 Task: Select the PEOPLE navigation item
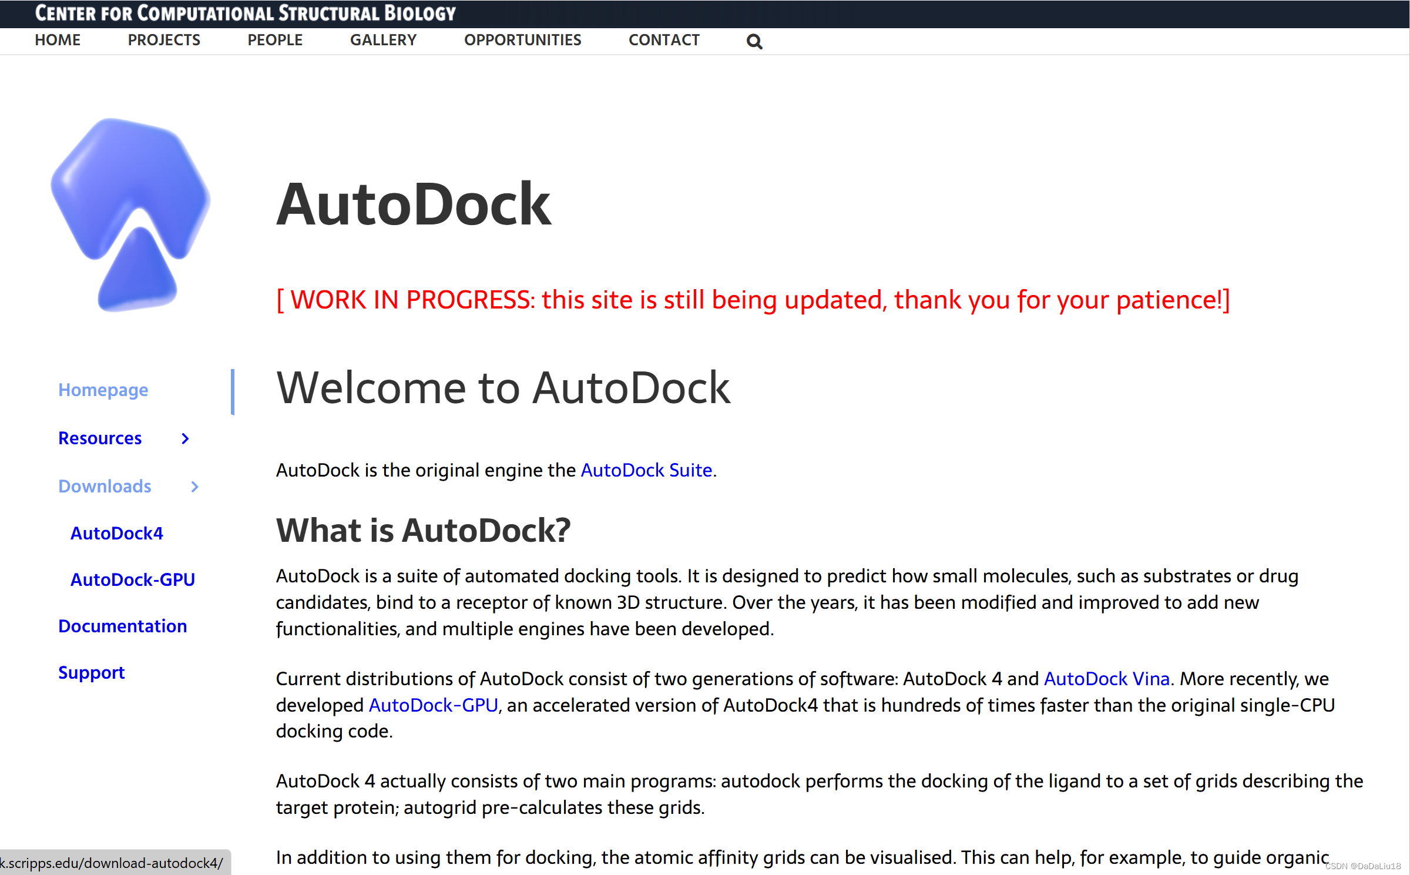(274, 39)
